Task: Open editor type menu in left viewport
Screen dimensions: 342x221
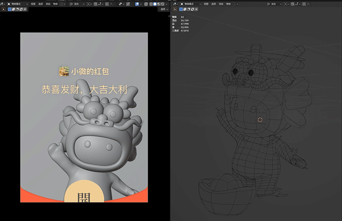Action: point(3,4)
